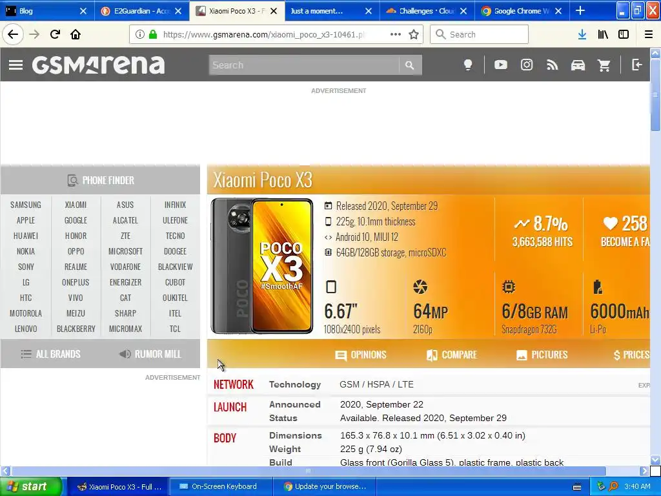Screen dimensions: 661x496
Task: Open the tip us lightbulb icon
Action: point(468,65)
